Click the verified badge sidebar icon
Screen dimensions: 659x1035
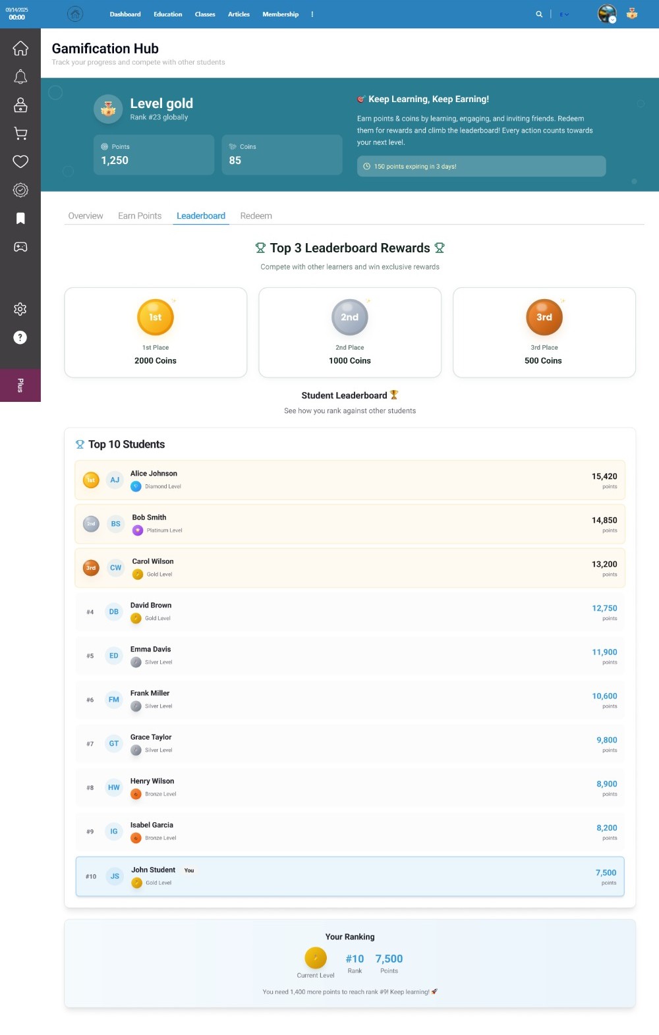click(20, 190)
